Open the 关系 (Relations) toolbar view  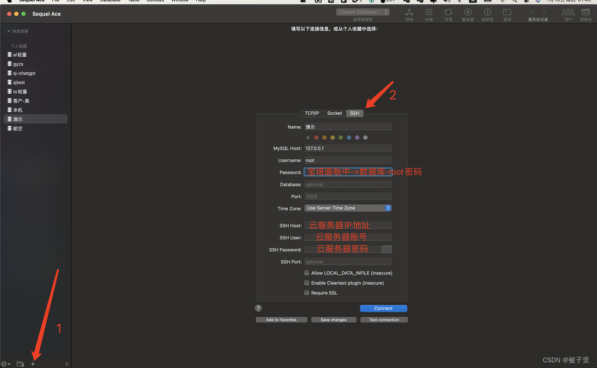448,14
